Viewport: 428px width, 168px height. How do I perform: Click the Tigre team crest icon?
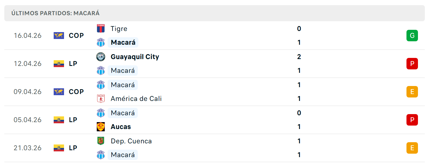[101, 28]
